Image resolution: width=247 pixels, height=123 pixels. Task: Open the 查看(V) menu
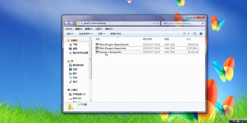89,29
